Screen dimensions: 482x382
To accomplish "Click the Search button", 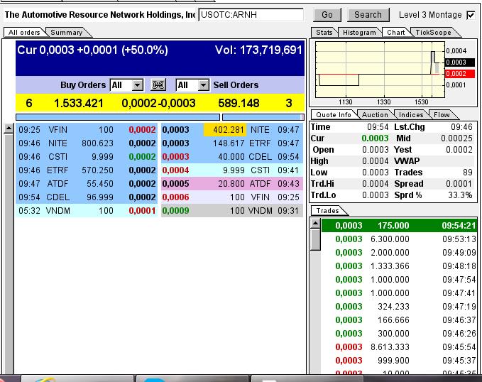I will [368, 15].
